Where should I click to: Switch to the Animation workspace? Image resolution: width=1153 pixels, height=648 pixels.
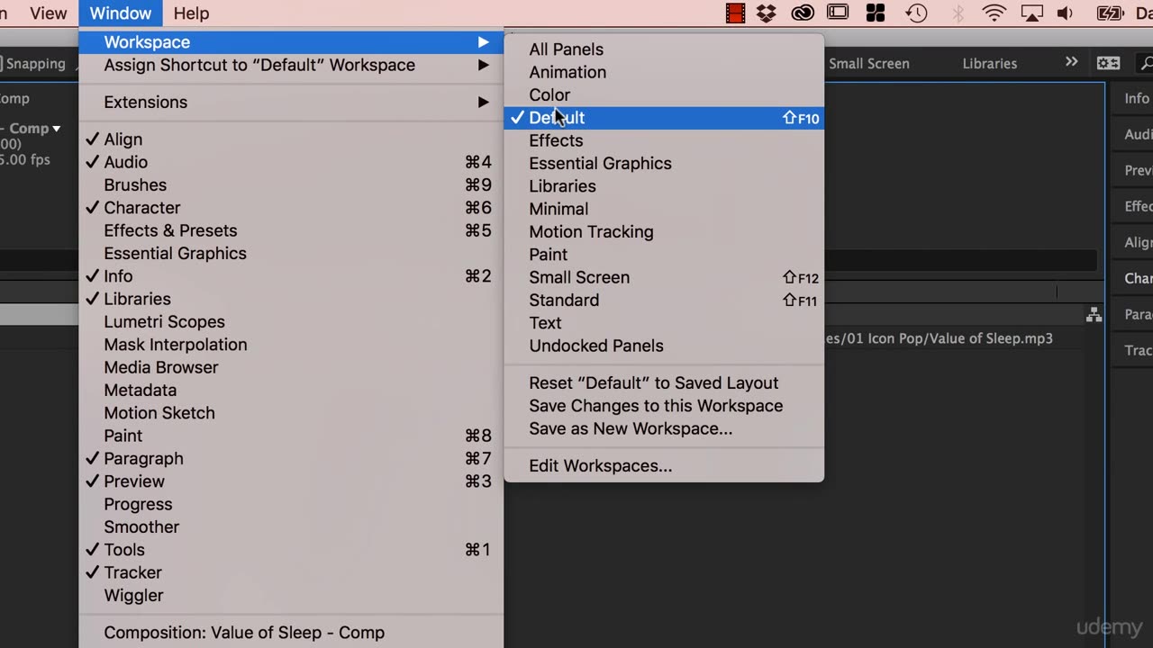click(664, 72)
